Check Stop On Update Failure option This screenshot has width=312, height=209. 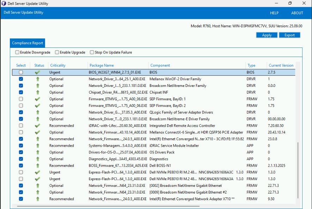coord(92,52)
